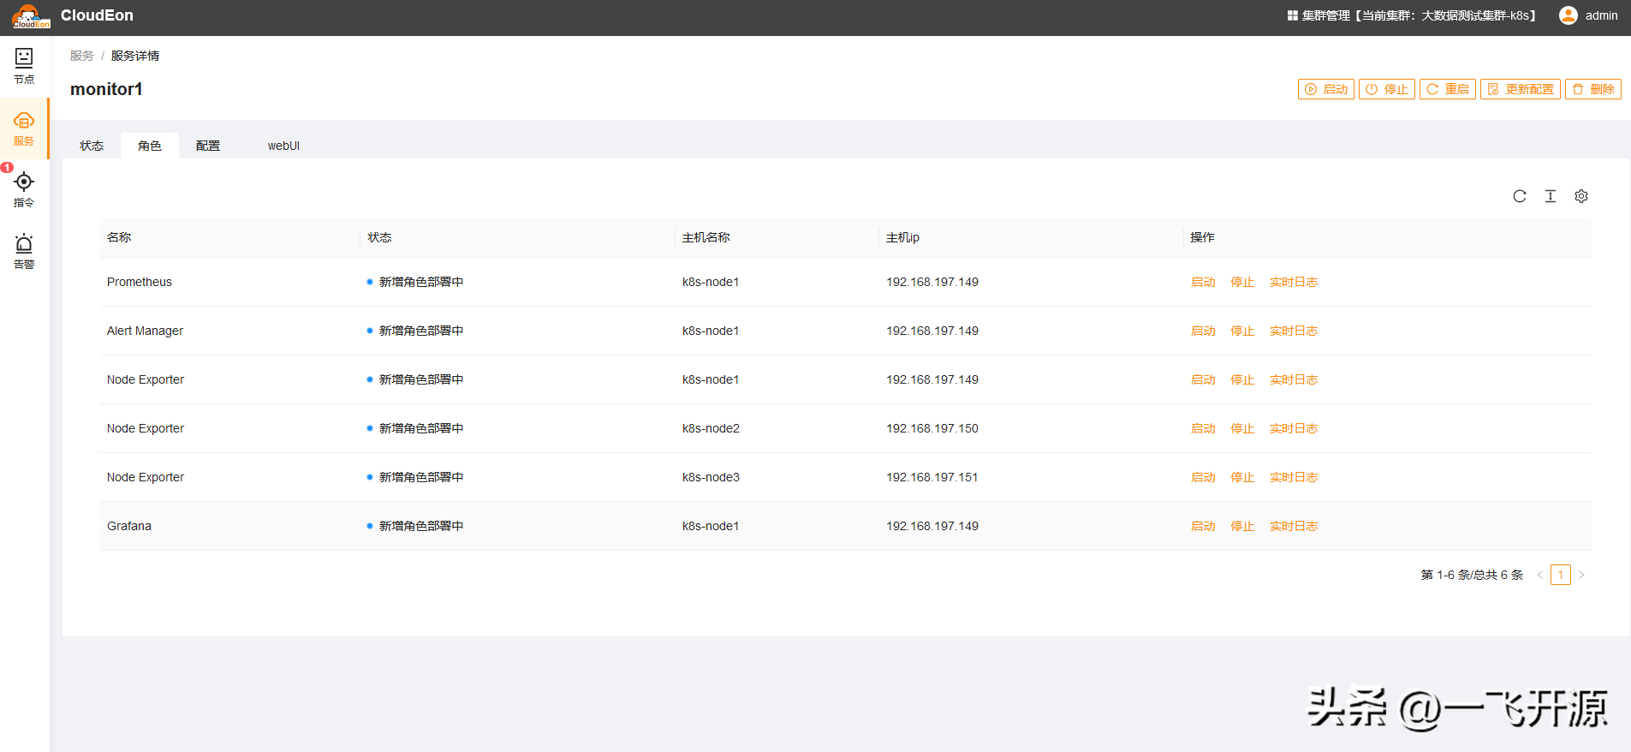Click the CloudEon logo
Viewport: 1631px width, 752px height.
tap(31, 15)
